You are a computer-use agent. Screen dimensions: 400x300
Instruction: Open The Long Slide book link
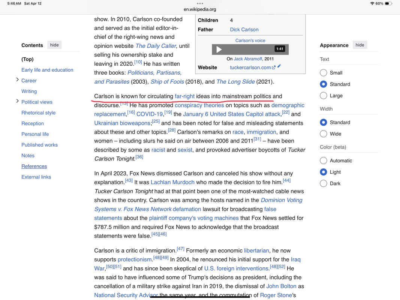coord(235,82)
